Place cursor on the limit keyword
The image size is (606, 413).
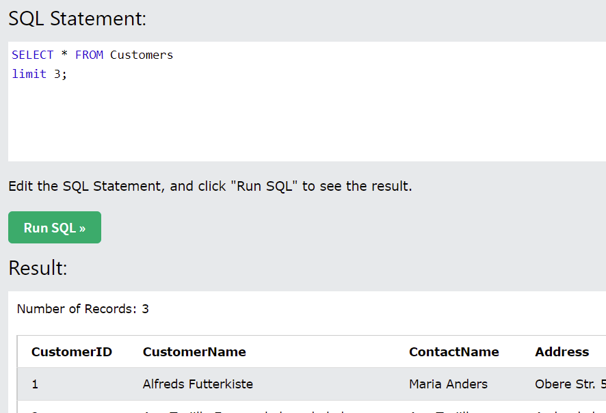29,74
